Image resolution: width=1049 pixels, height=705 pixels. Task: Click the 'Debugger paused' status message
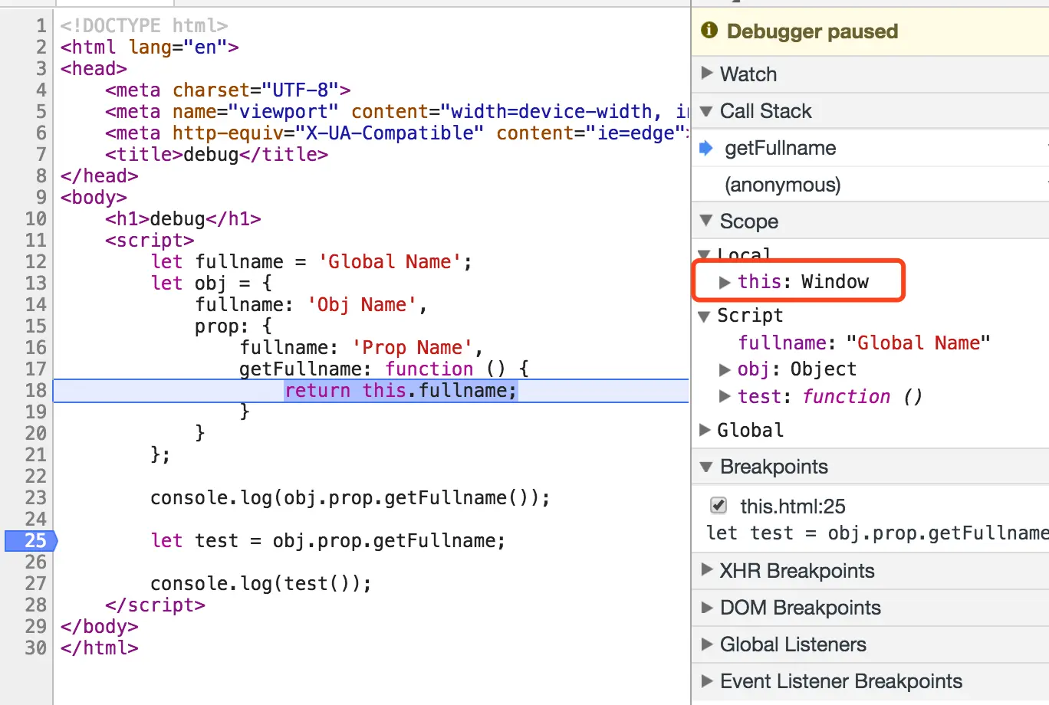812,31
